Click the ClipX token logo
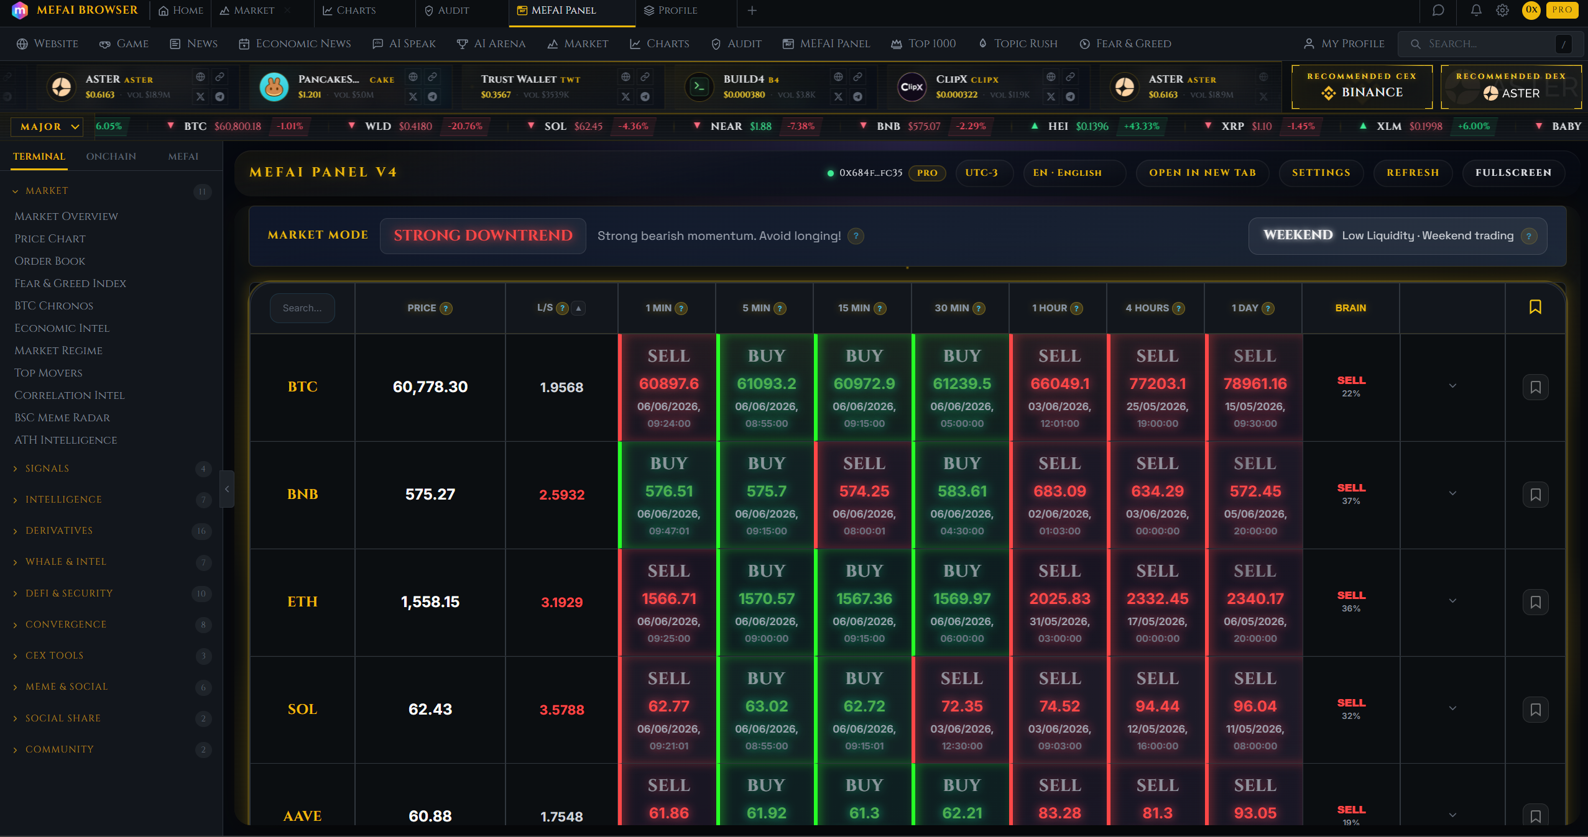1588x837 pixels. click(x=912, y=86)
